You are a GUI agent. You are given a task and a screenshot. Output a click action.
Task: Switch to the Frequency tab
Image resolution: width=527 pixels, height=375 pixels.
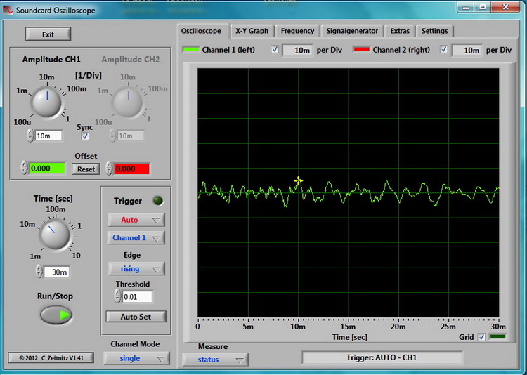pyautogui.click(x=297, y=31)
